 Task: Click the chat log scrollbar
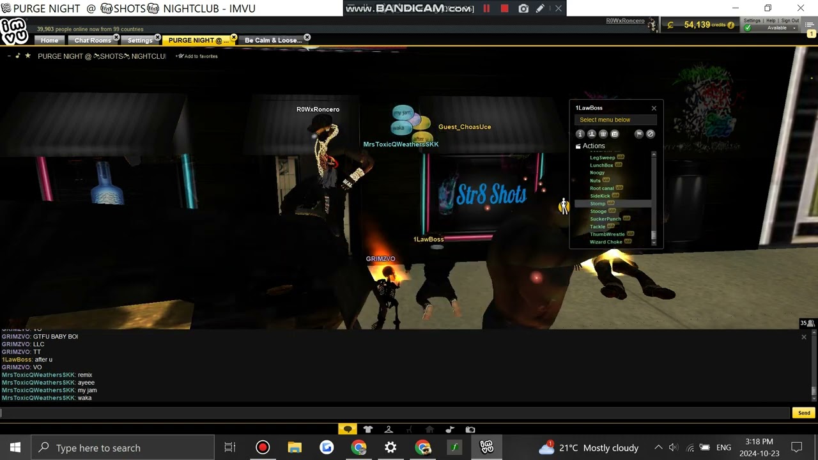pos(814,391)
